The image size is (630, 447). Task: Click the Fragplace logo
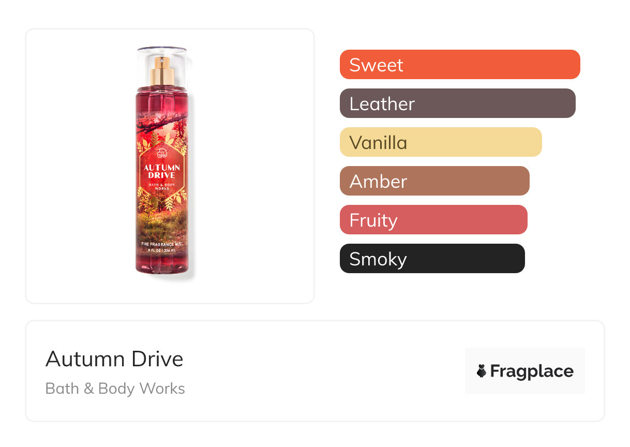tap(525, 371)
